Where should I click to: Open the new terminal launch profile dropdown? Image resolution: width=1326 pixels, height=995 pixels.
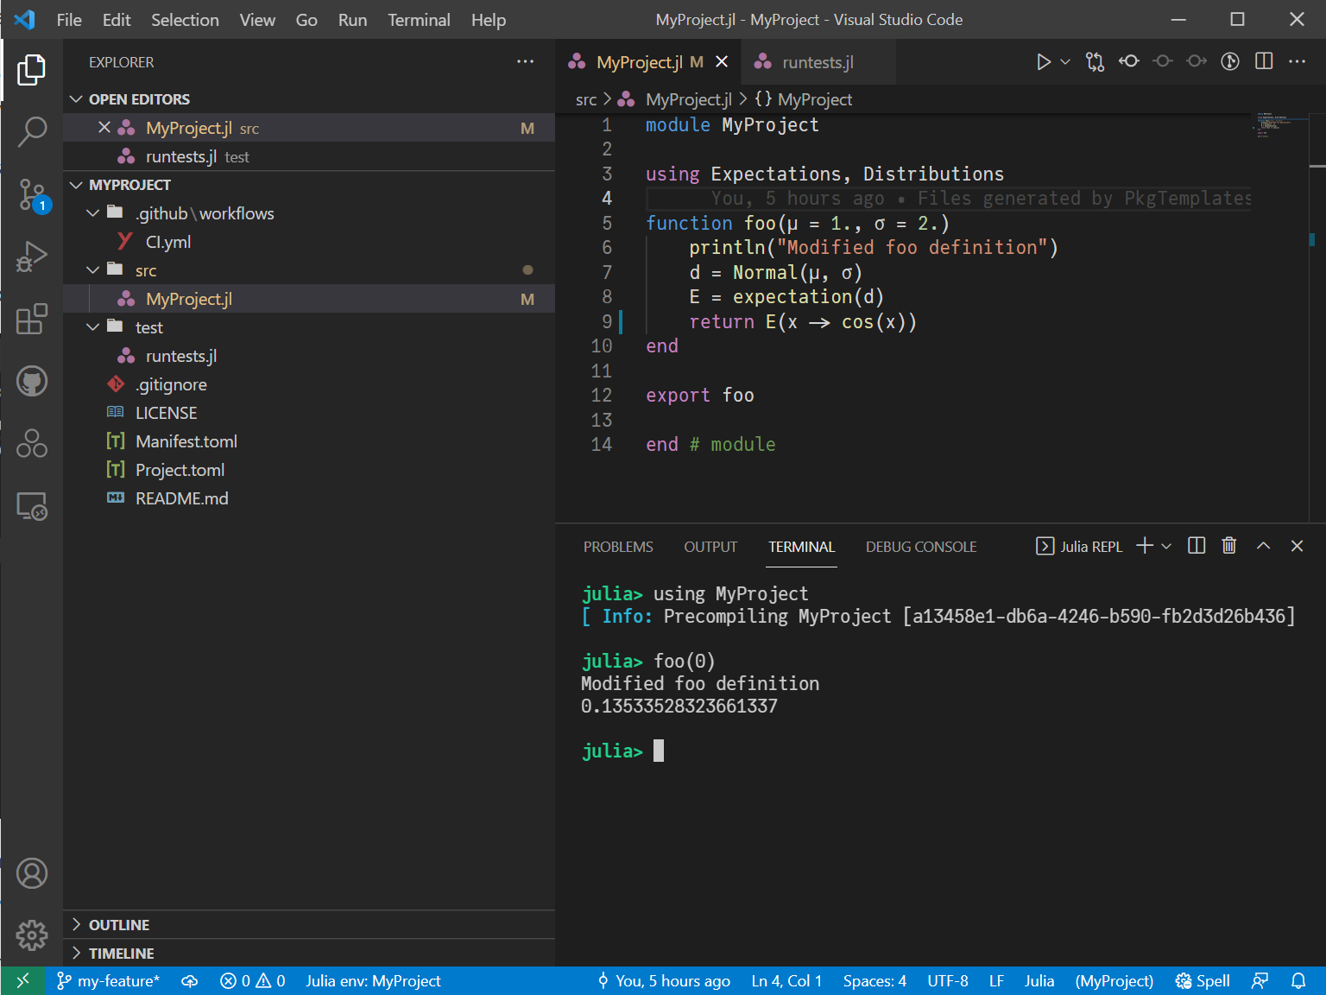1166,546
